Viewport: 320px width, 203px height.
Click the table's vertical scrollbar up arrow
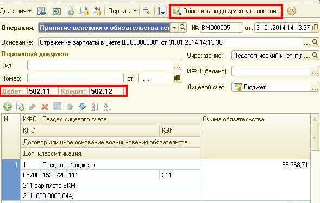(315, 119)
